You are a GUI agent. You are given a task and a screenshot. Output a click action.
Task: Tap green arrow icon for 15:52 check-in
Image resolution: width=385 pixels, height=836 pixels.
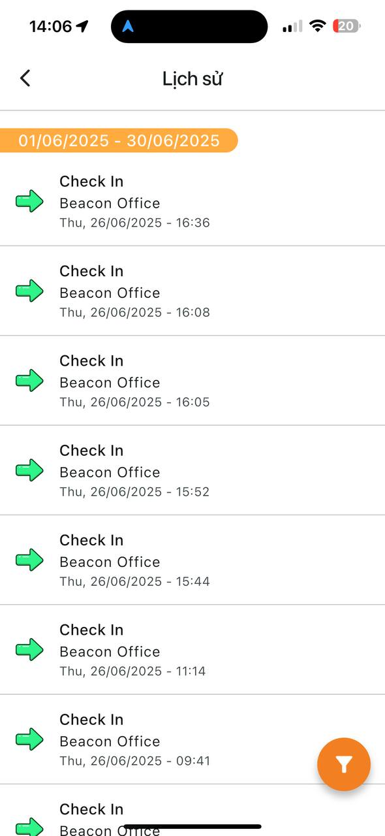point(29,470)
